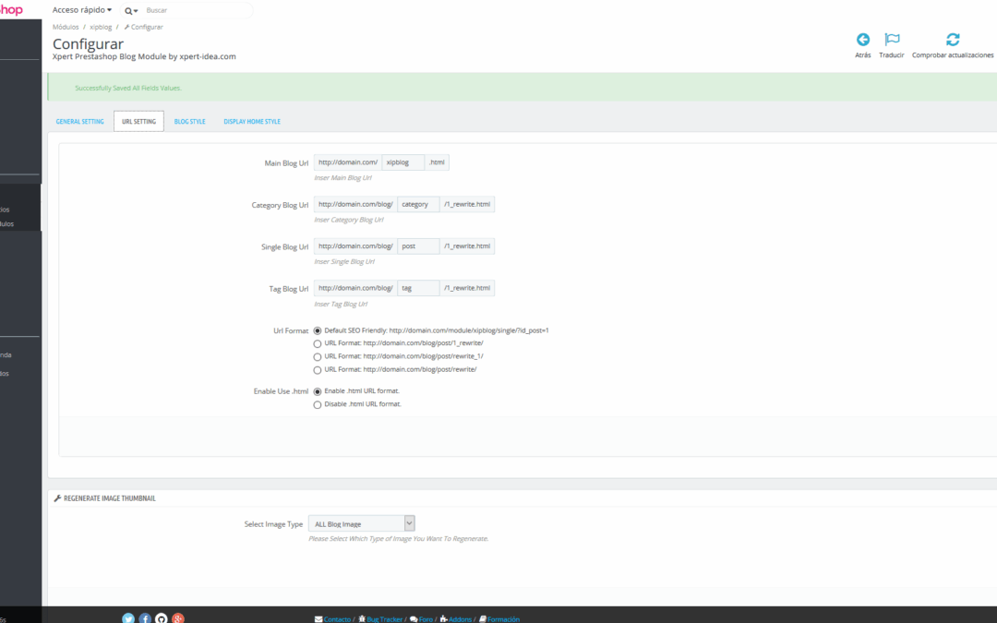Click the Successfully Saved All Fields Values message
This screenshot has height=623, width=997.
127,88
